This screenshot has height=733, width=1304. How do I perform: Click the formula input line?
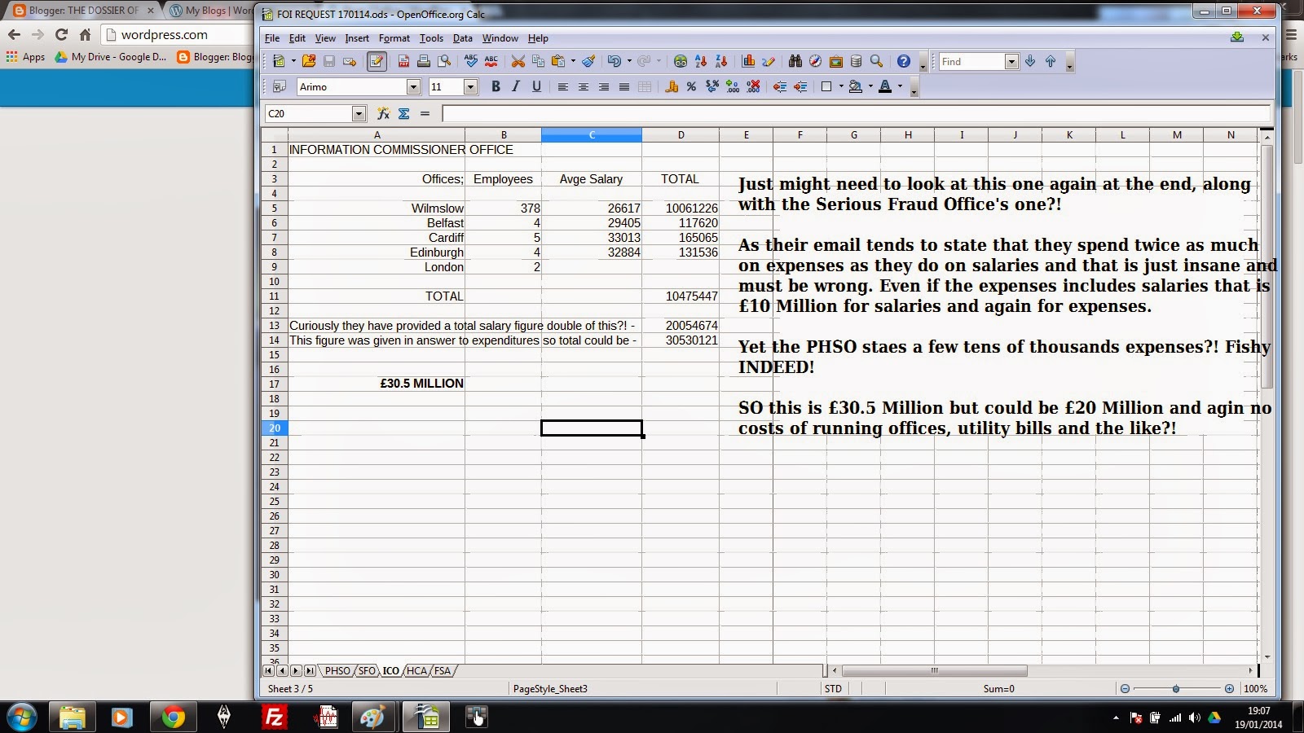point(856,114)
